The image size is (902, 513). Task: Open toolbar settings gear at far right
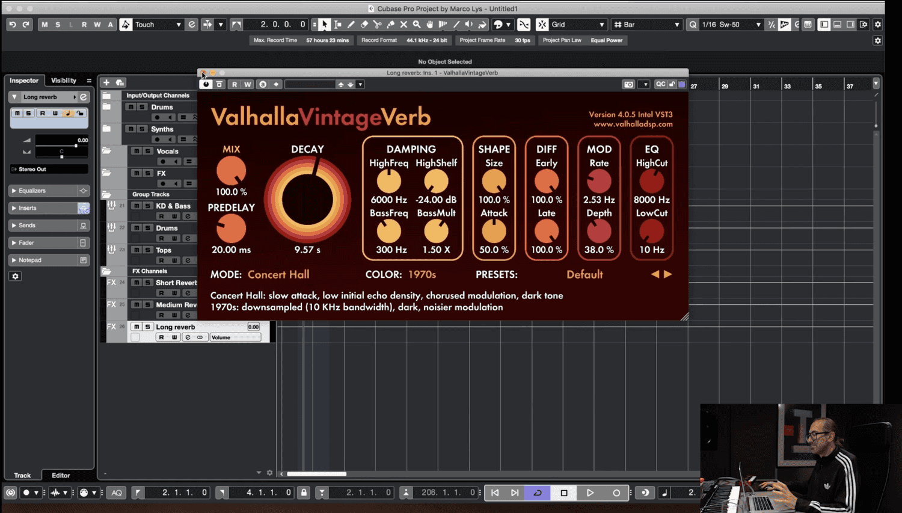(878, 25)
